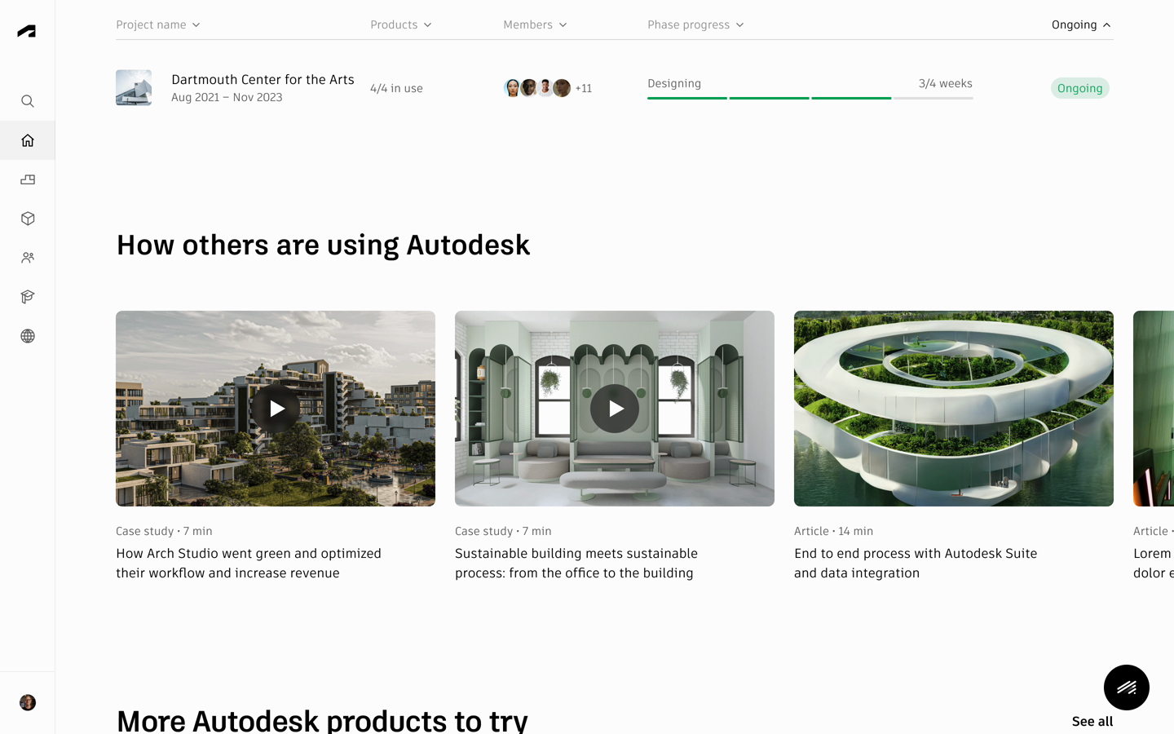Click the See all link
Viewport: 1174px width, 734px height.
point(1092,721)
